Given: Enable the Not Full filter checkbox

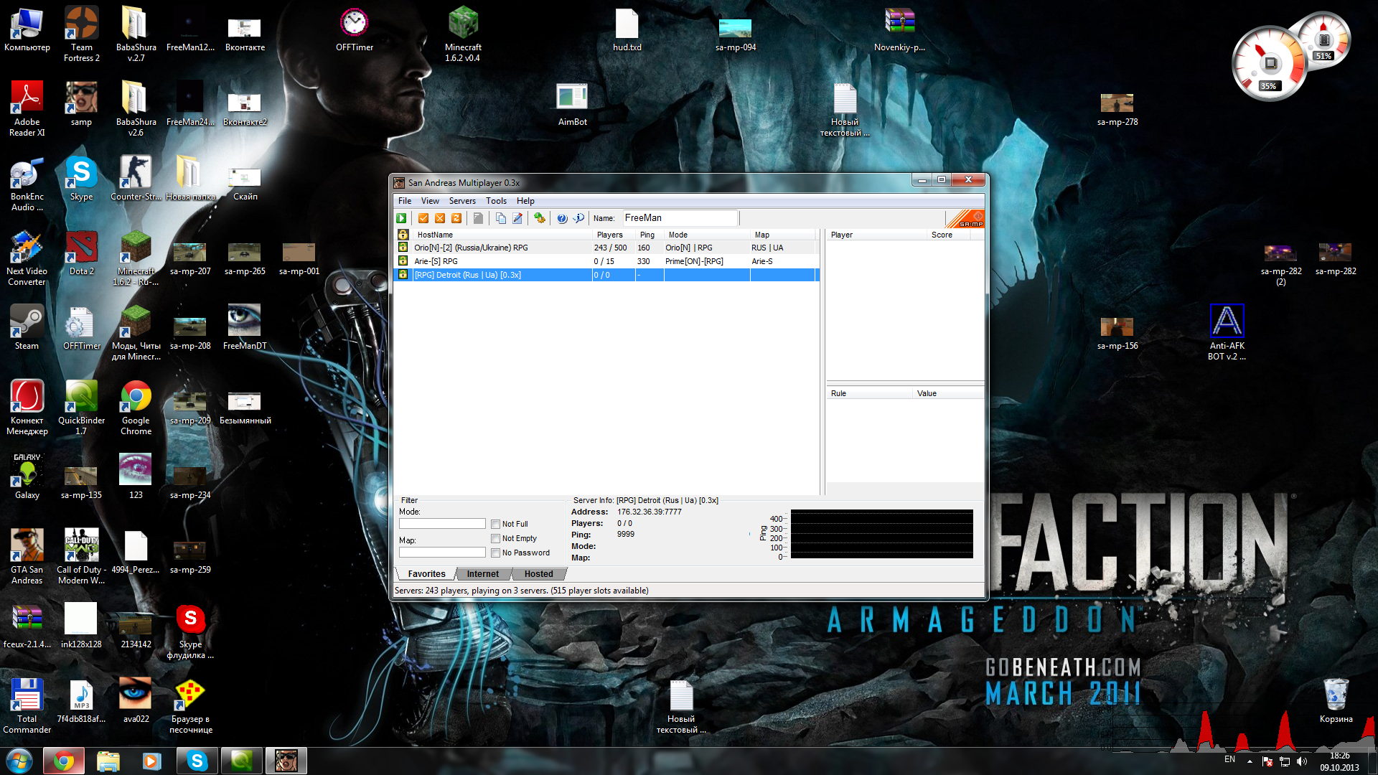Looking at the screenshot, I should pos(496,525).
